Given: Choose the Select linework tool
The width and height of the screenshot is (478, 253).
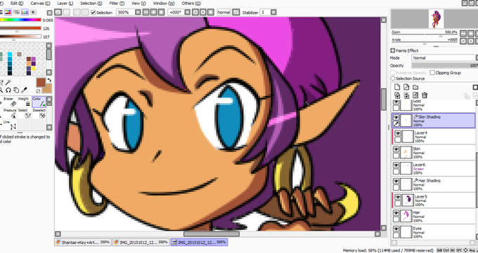Looking at the screenshot, I should point(24,114).
